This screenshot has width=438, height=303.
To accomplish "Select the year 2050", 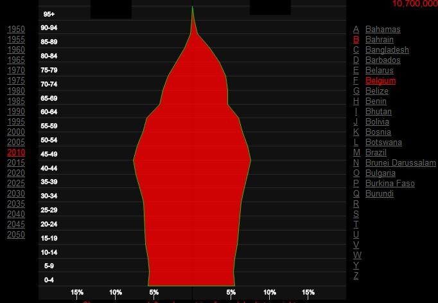I will pos(16,234).
